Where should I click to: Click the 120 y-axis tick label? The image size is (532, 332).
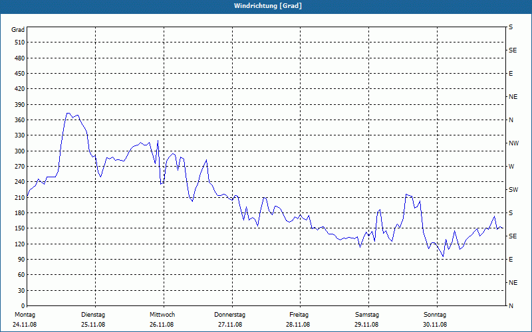[20, 244]
